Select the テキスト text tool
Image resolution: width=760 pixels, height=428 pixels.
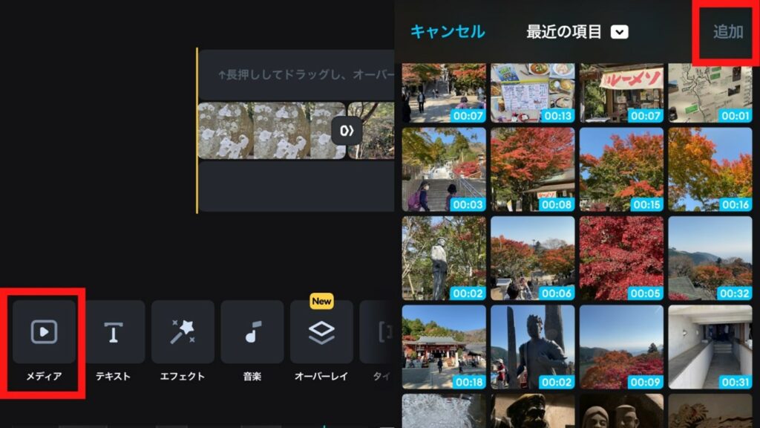tap(113, 332)
